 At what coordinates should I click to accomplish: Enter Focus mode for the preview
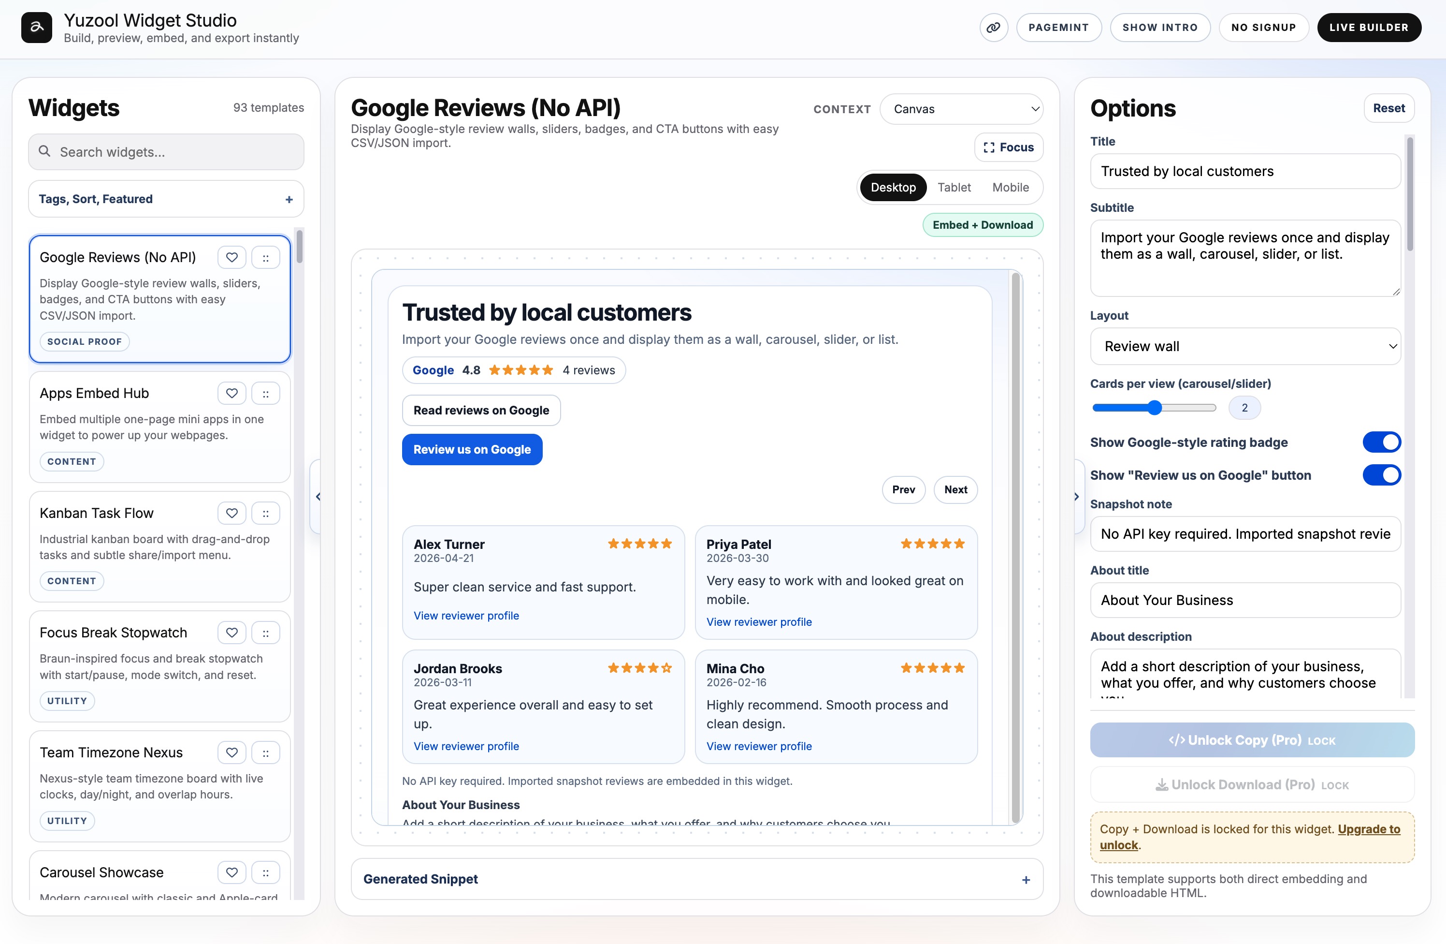point(1008,147)
